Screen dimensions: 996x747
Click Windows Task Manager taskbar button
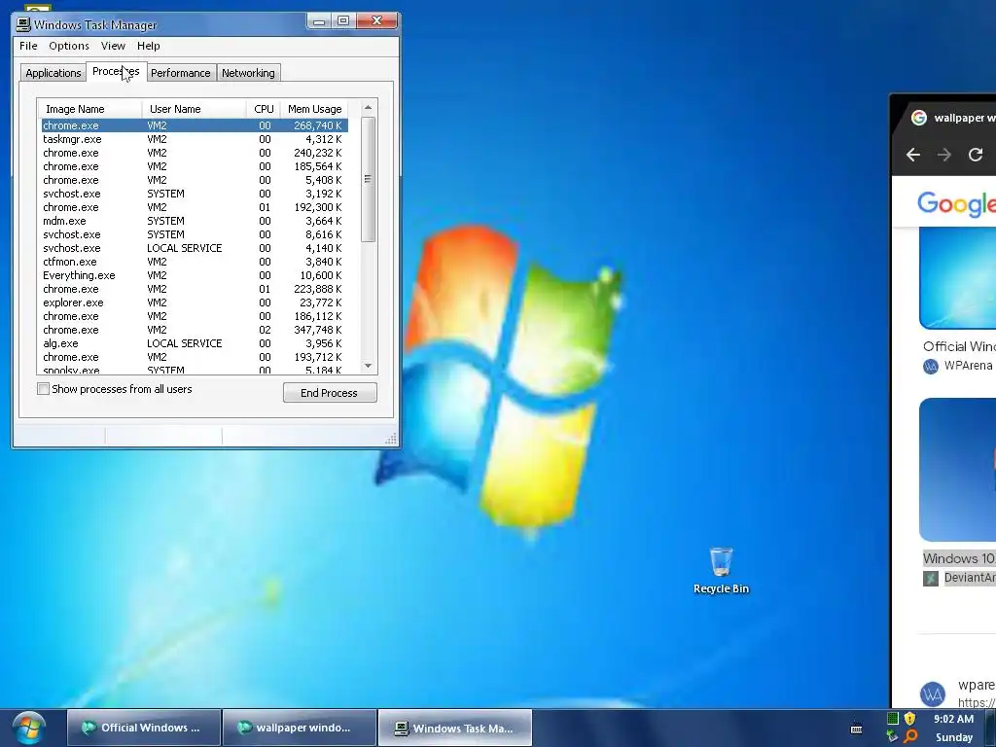coord(455,728)
